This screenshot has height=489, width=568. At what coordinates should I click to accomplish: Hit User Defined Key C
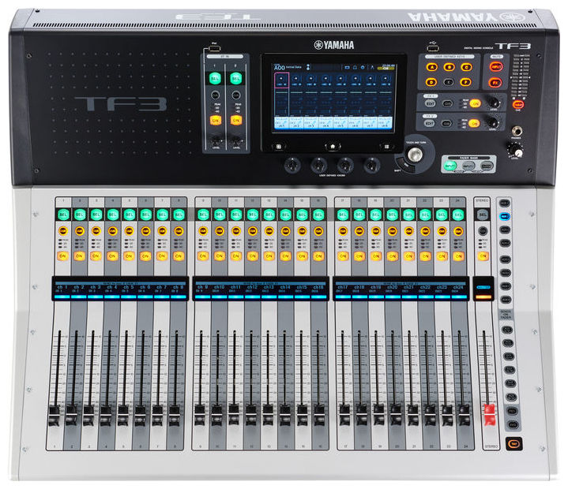(466, 67)
